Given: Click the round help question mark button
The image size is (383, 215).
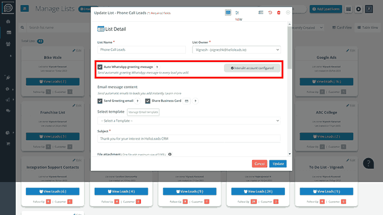Looking at the screenshot, I should 368,164.
